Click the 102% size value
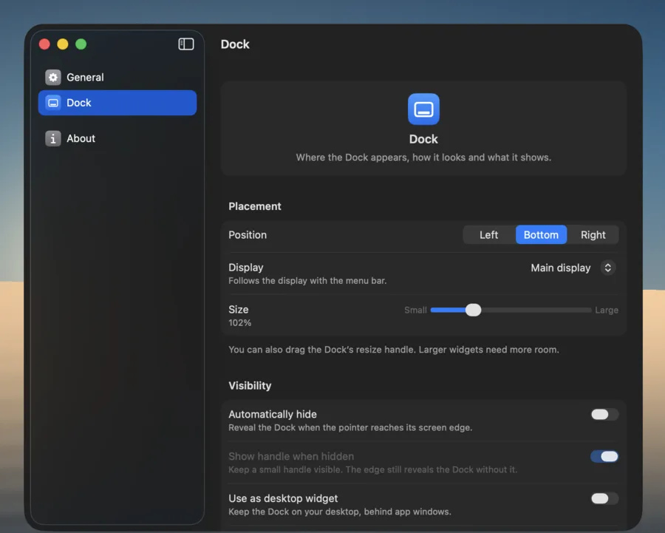The width and height of the screenshot is (665, 533). [x=239, y=323]
